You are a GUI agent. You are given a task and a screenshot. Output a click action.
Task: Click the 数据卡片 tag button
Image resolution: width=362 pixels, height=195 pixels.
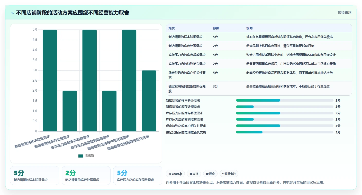[229, 174]
